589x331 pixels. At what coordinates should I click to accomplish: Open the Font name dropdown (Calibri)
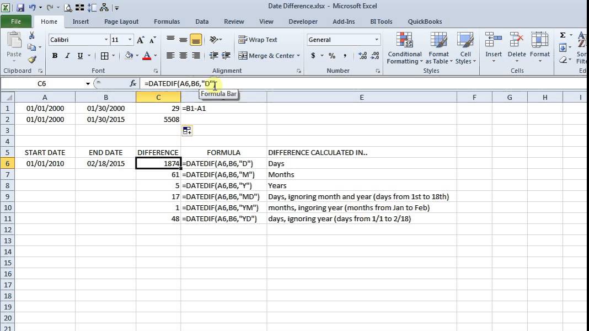point(106,40)
